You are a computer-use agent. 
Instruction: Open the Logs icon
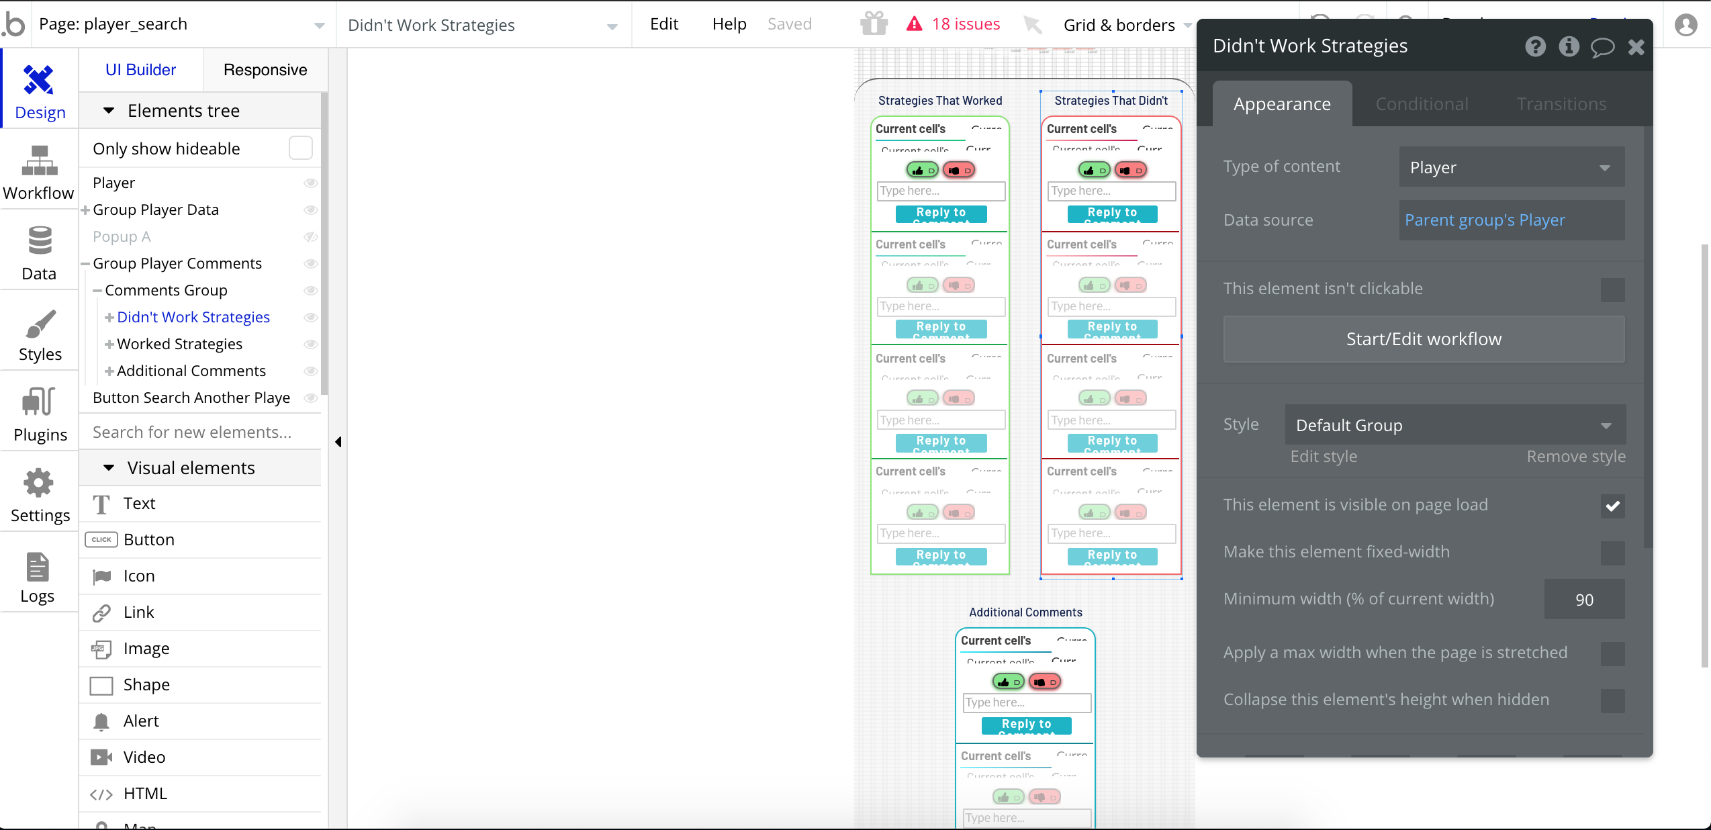point(38,567)
